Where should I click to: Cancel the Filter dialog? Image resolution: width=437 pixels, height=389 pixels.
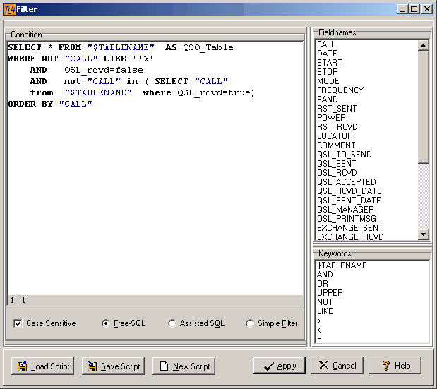337,365
